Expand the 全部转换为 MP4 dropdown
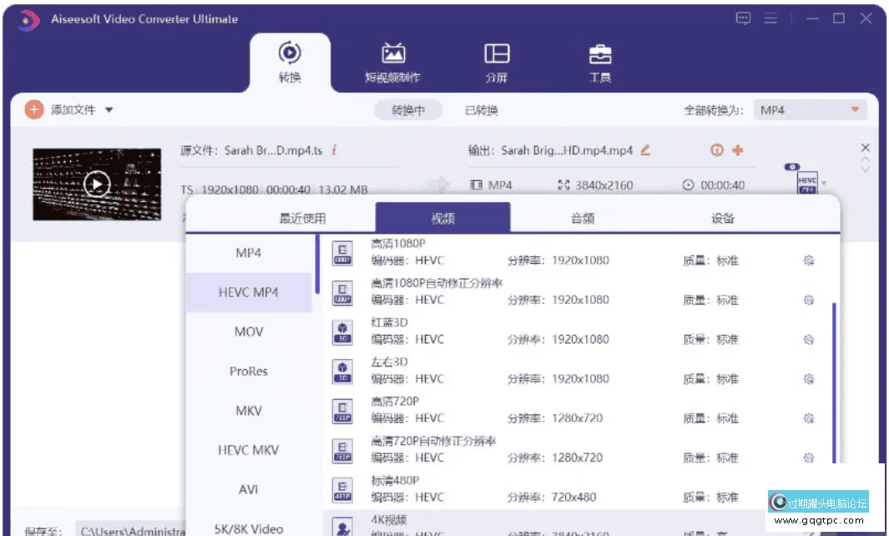The image size is (889, 536). [854, 110]
